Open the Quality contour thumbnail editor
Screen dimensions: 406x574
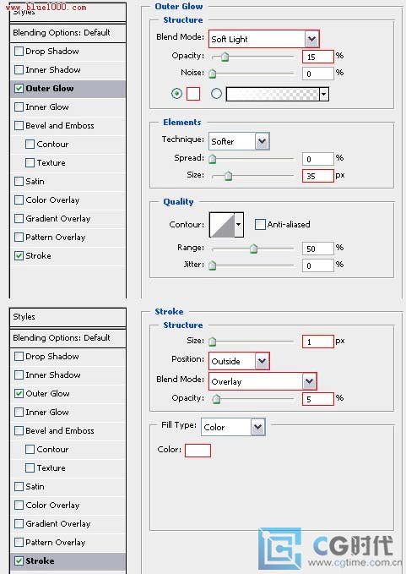point(222,224)
